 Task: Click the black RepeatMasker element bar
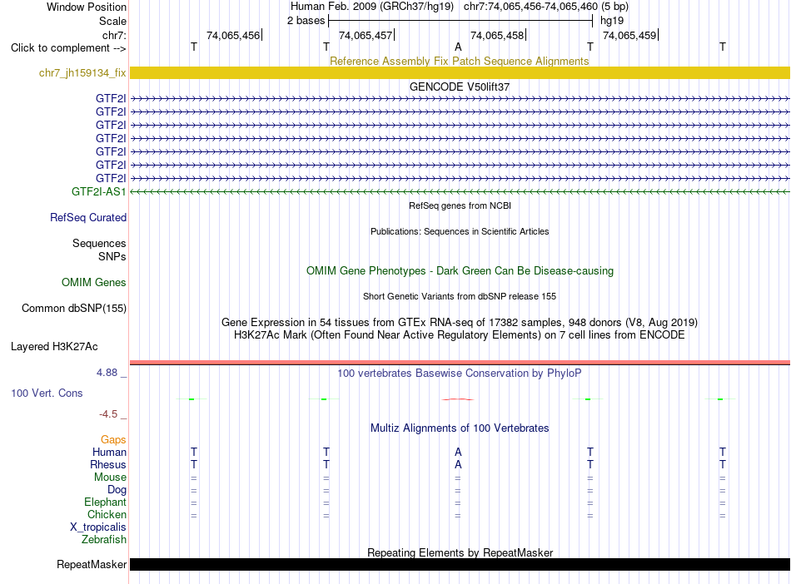(x=460, y=564)
